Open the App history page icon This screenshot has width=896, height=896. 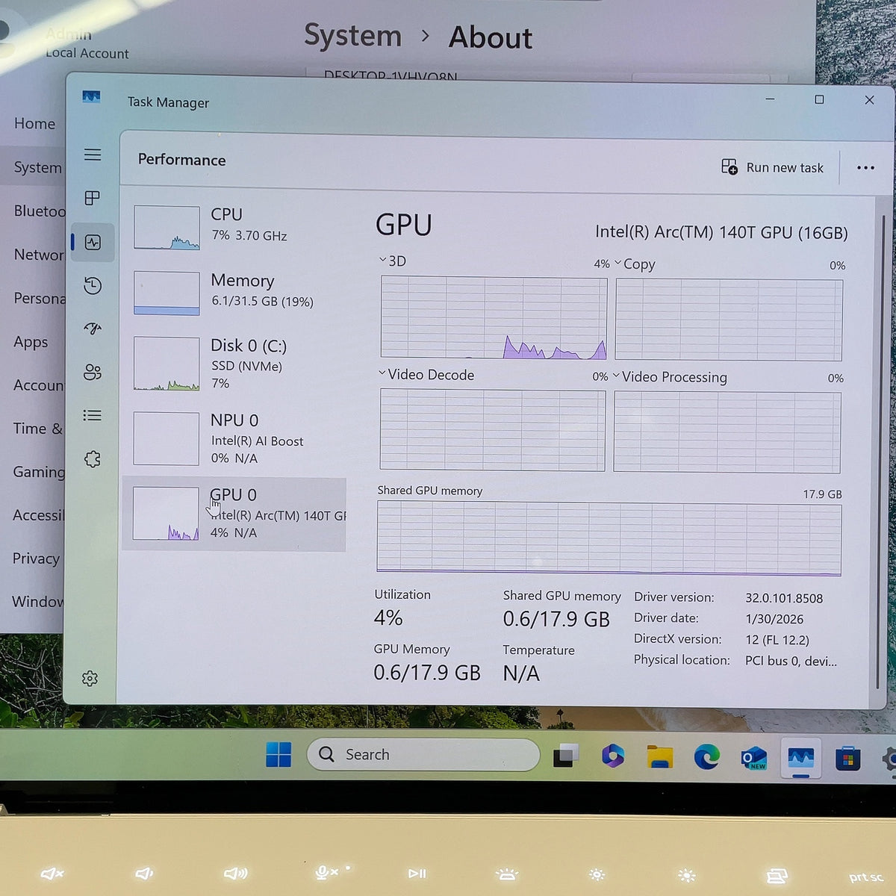click(x=93, y=285)
